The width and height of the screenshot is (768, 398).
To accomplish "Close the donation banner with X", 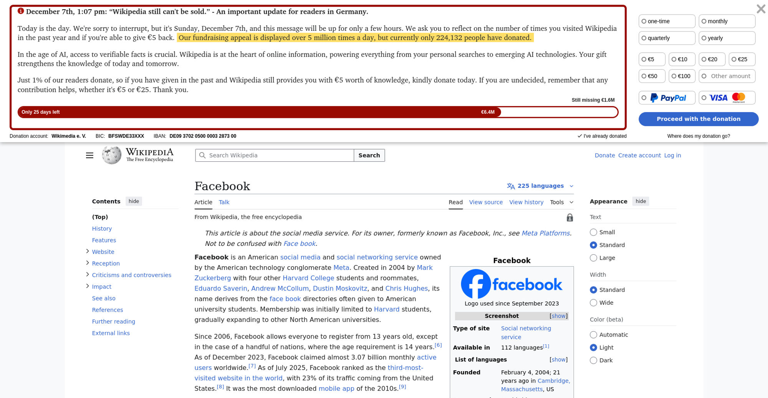I will pyautogui.click(x=760, y=9).
